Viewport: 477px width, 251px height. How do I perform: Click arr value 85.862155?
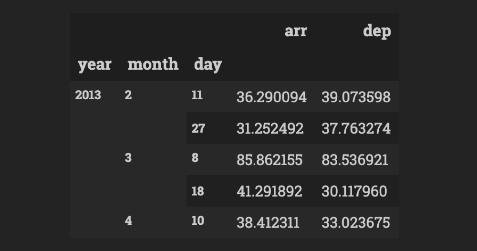coord(270,160)
